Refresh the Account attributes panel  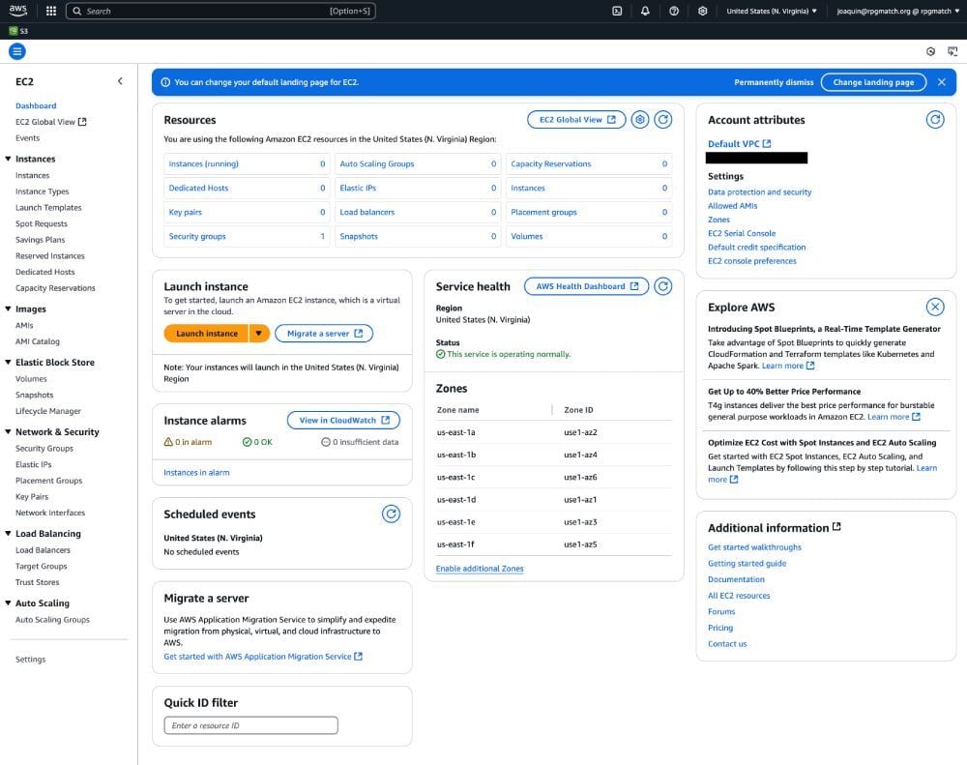(x=935, y=120)
